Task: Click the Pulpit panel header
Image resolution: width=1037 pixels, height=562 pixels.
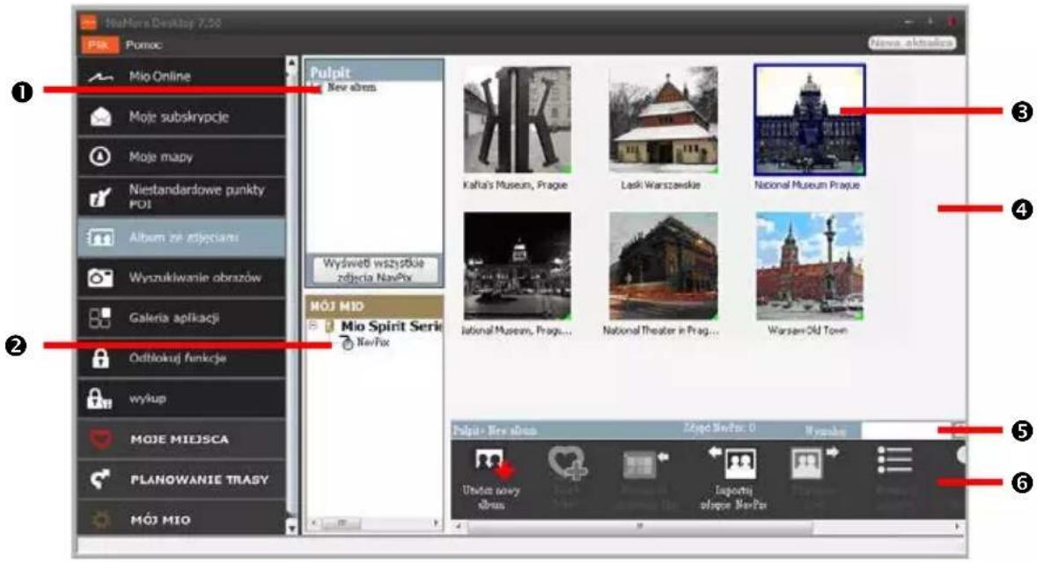Action: tap(374, 71)
